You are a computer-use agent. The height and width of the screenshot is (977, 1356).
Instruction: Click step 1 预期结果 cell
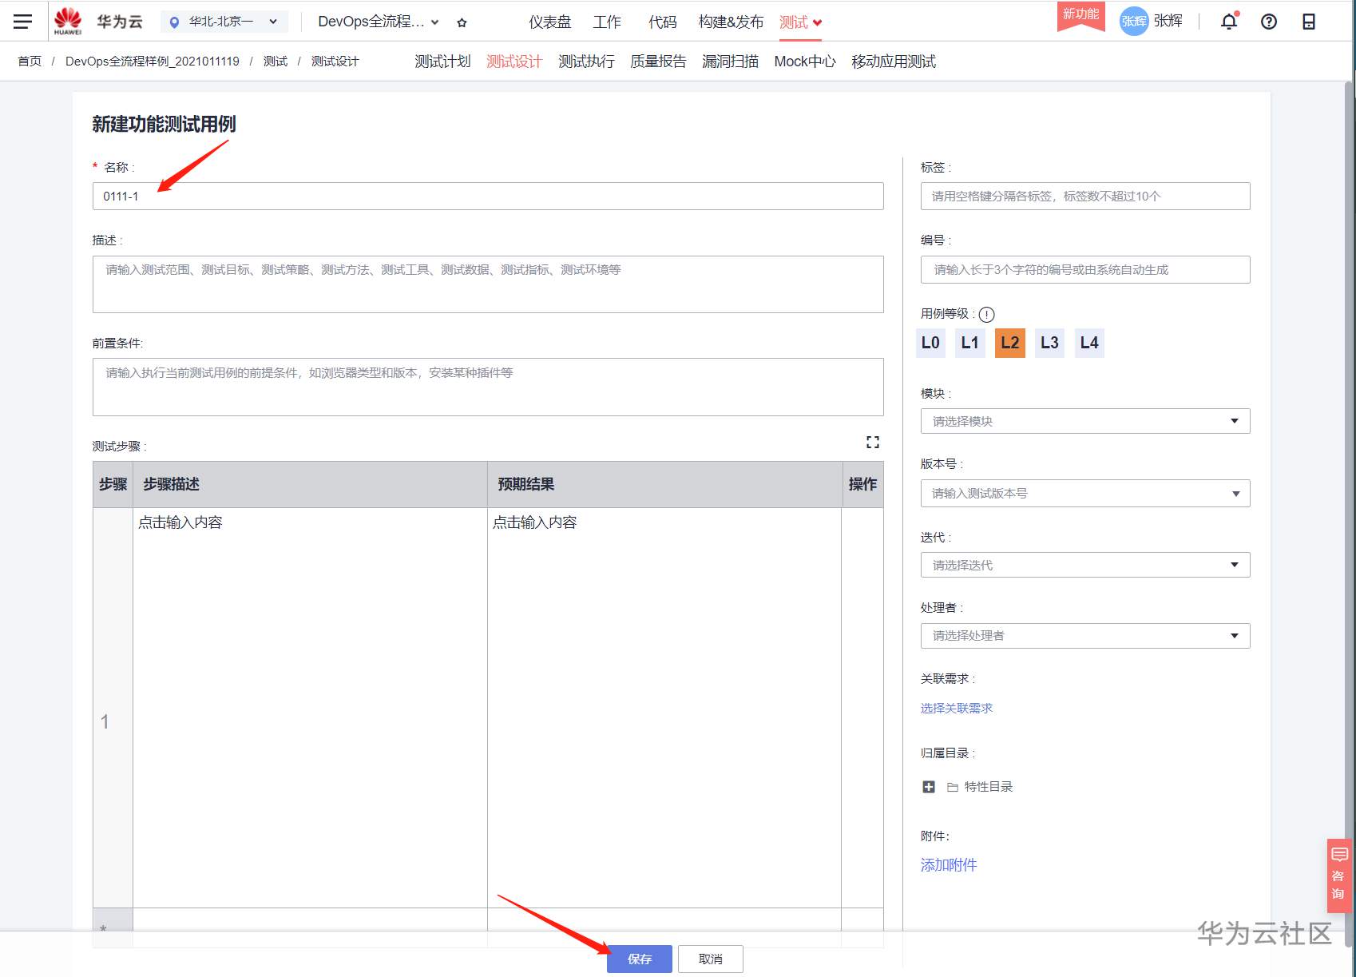[664, 708]
